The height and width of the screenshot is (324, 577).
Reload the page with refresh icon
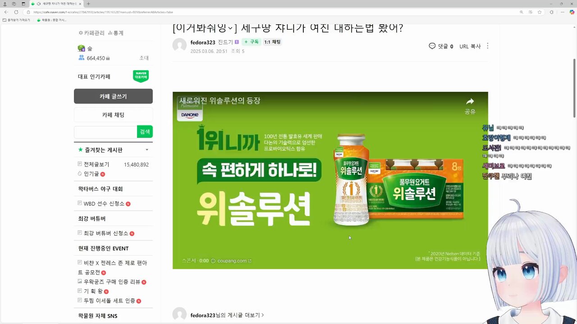pyautogui.click(x=16, y=12)
